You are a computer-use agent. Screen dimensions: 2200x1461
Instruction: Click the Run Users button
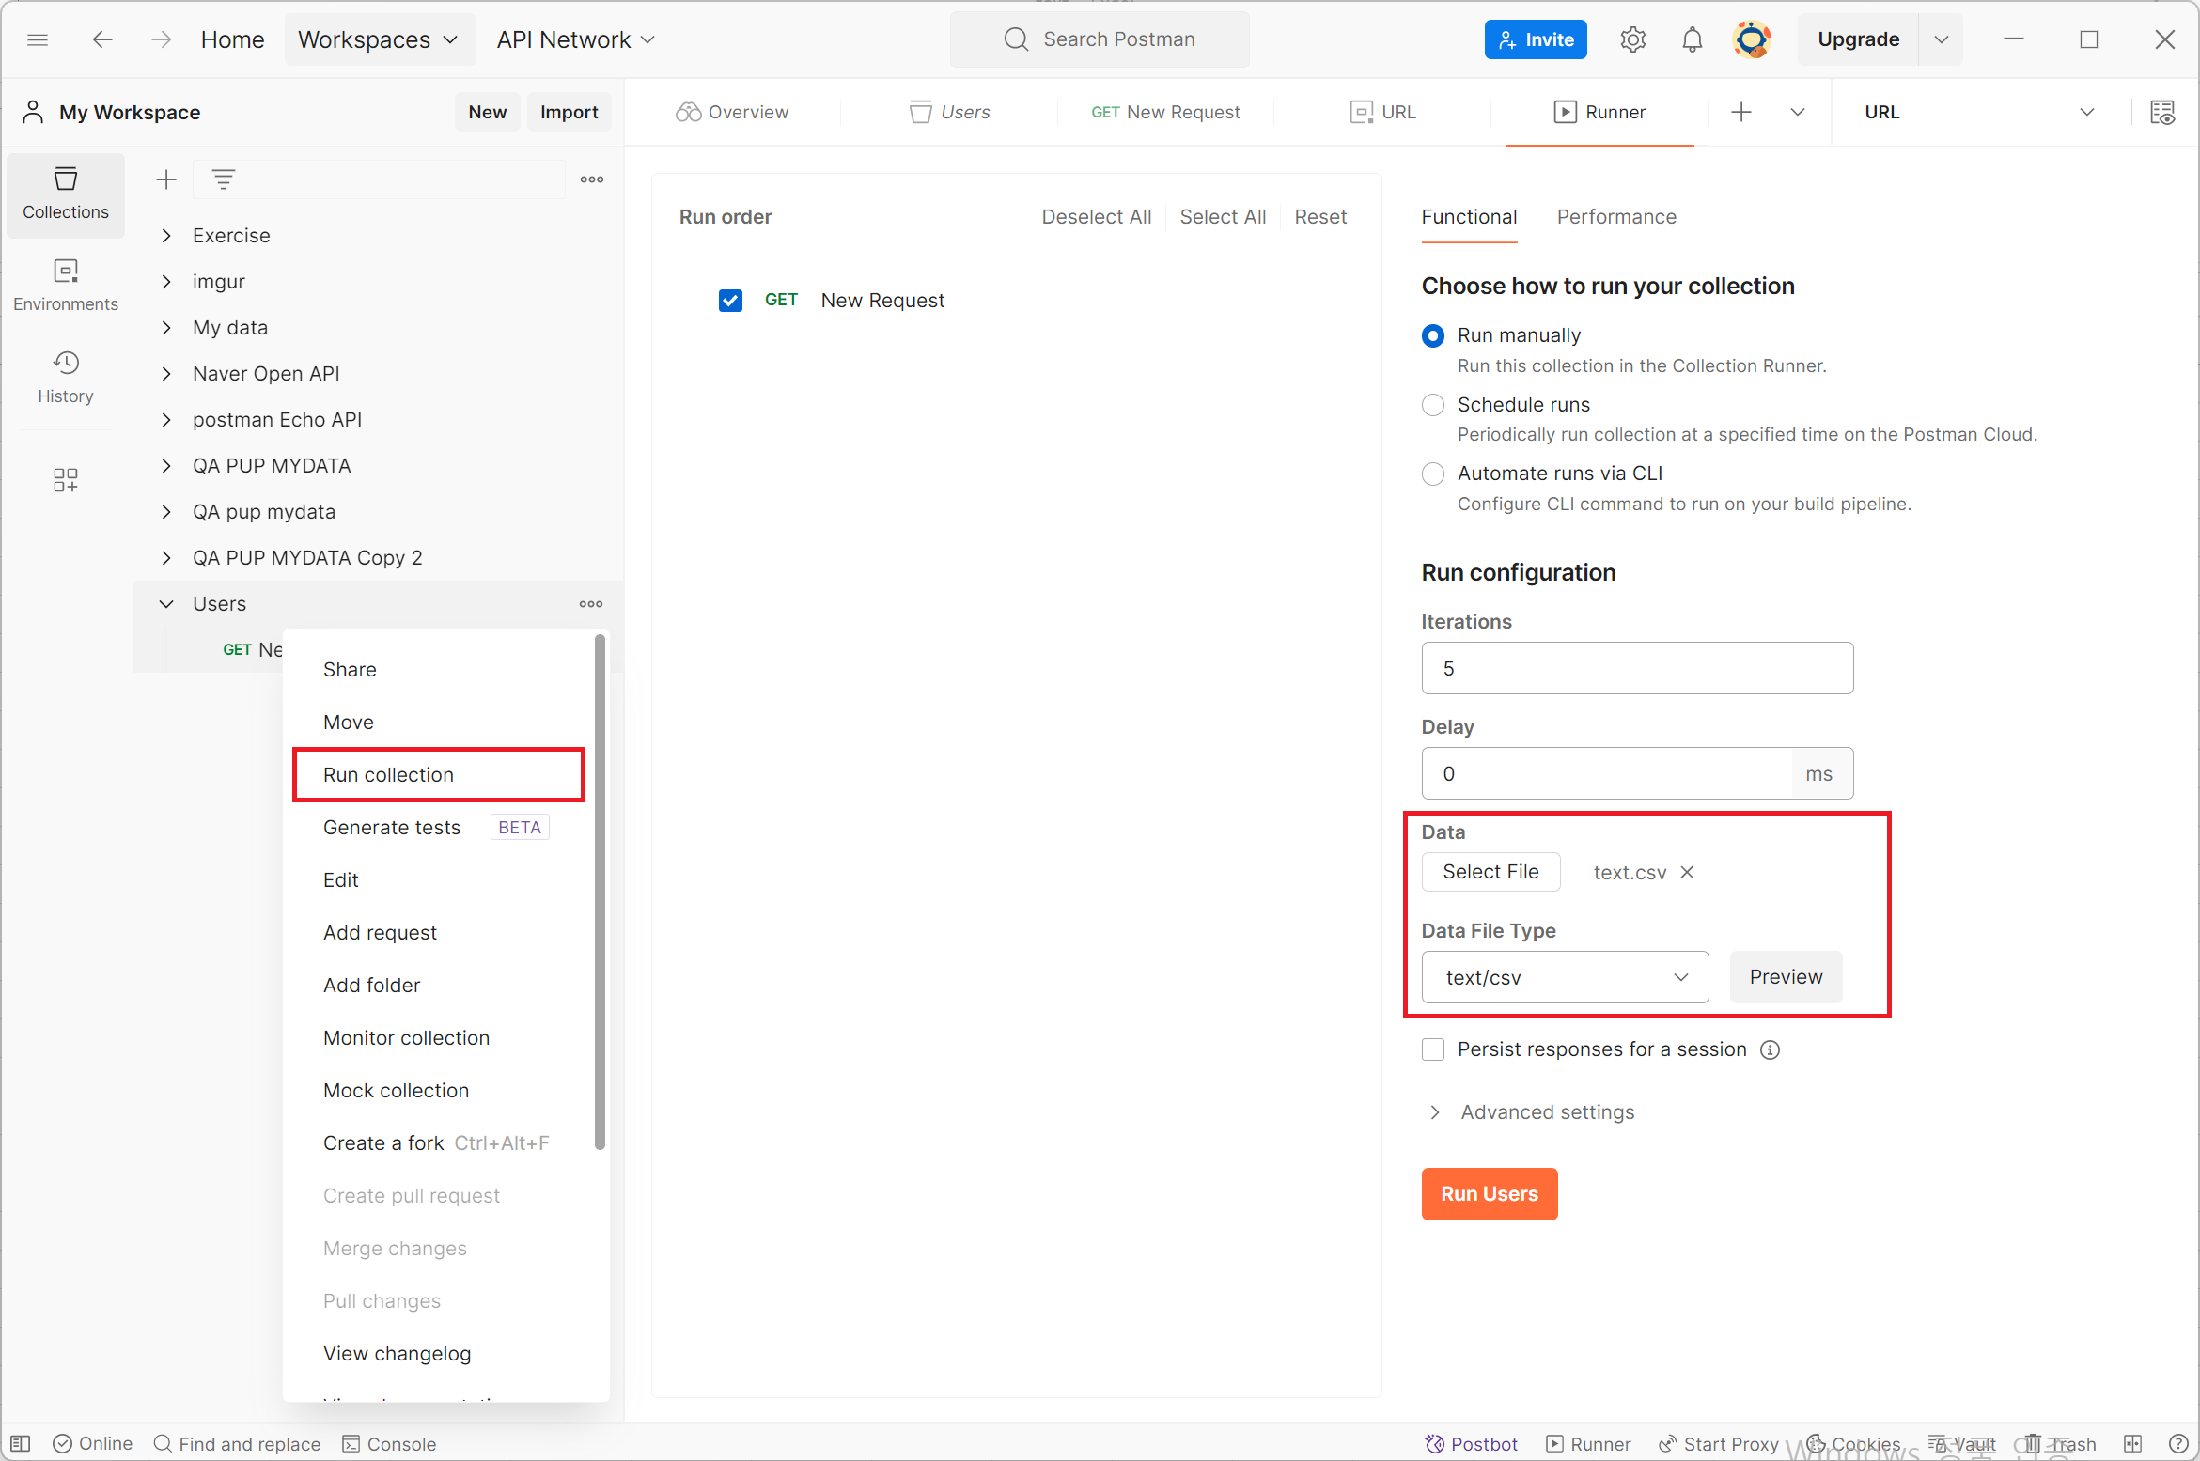[x=1489, y=1193]
